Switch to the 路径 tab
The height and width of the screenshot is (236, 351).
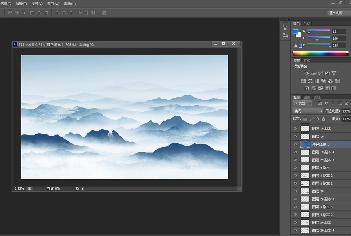click(x=317, y=97)
